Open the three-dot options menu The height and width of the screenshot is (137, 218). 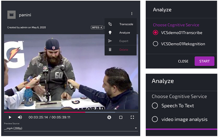(132, 13)
